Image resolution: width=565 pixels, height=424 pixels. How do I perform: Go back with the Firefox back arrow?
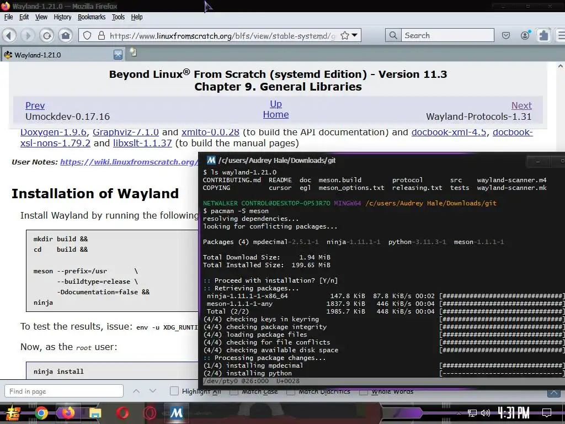[9, 35]
